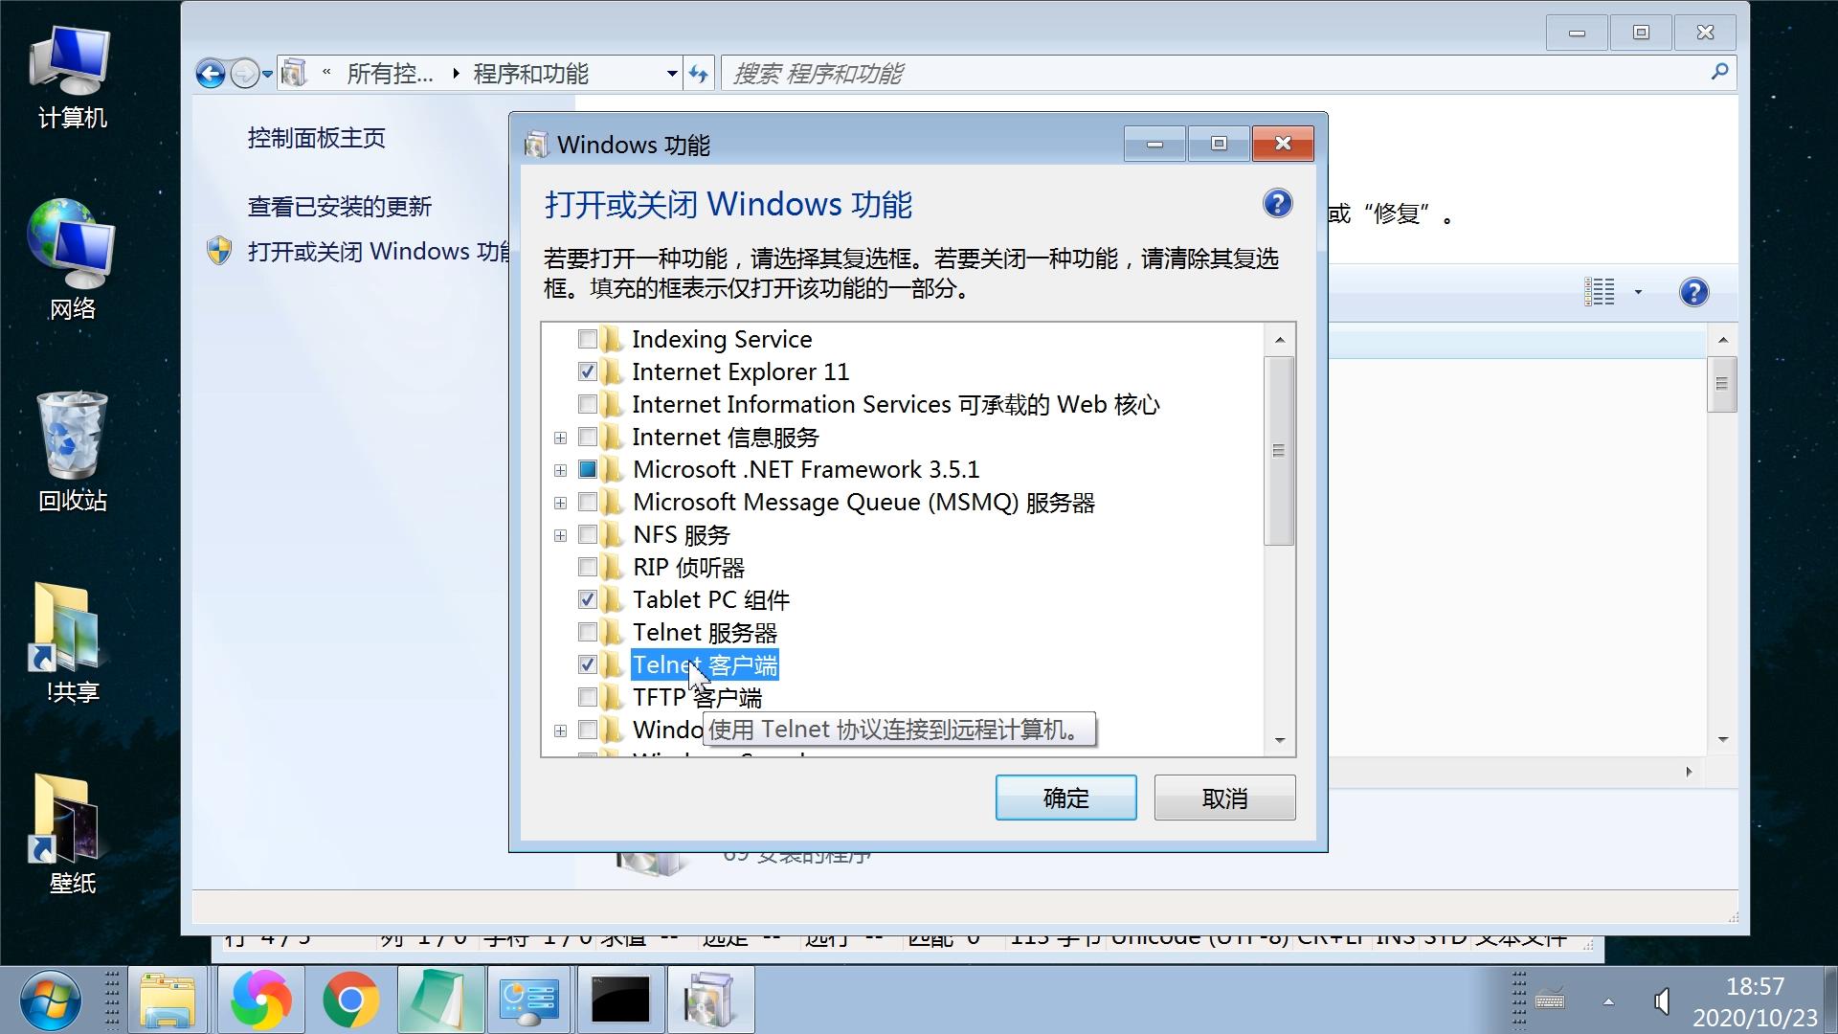Toggle Microsoft .NET Framework 3.5.1 checkbox
Image resolution: width=1838 pixels, height=1034 pixels.
pyautogui.click(x=588, y=469)
